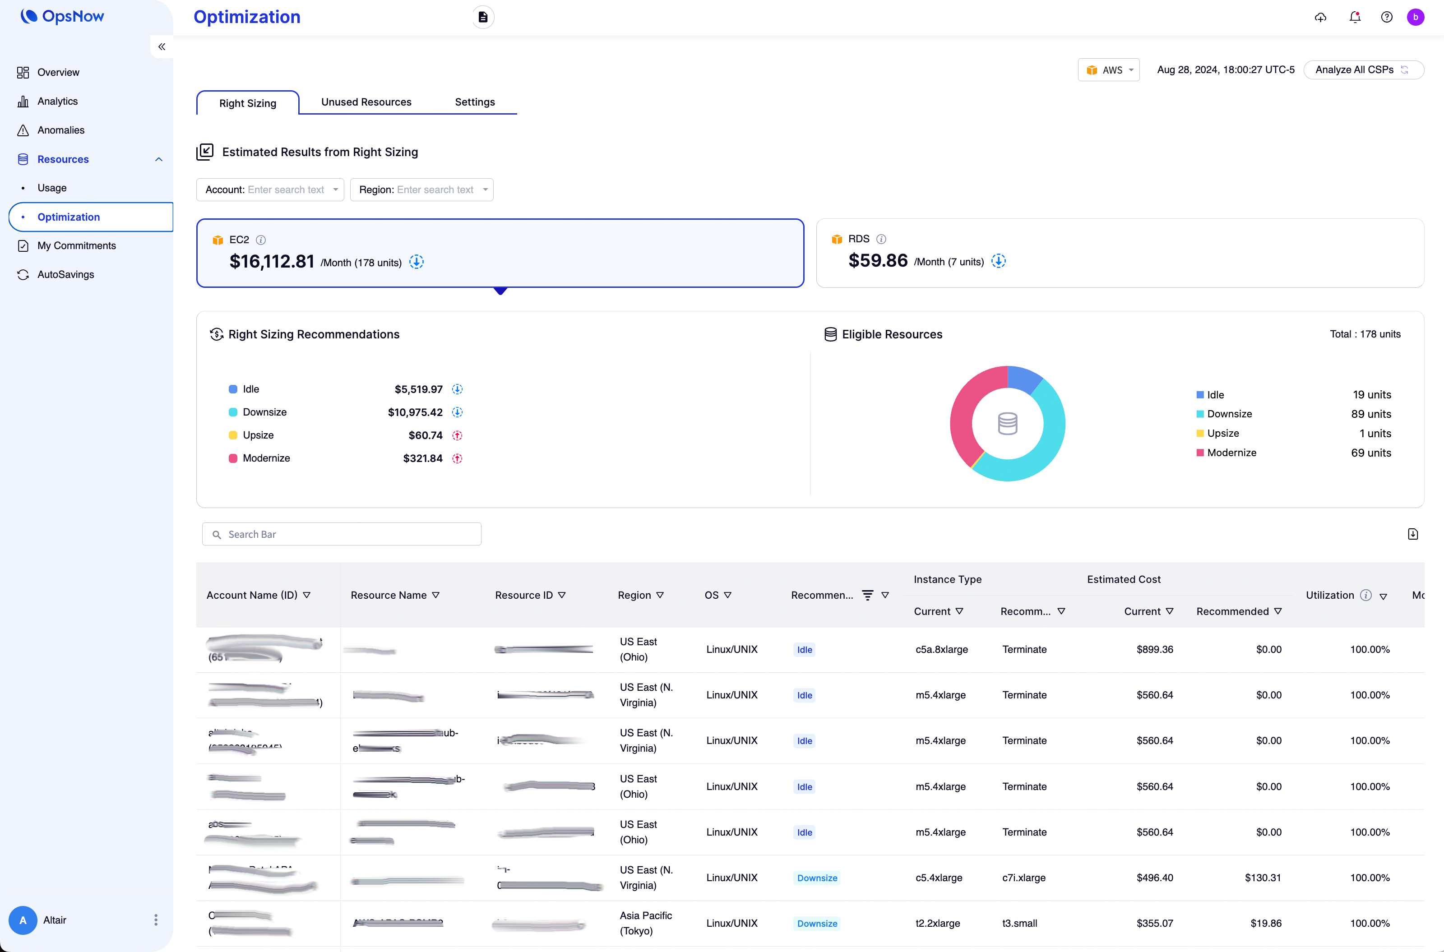Collapse the Resources sidebar section
The width and height of the screenshot is (1444, 952).
pos(158,159)
